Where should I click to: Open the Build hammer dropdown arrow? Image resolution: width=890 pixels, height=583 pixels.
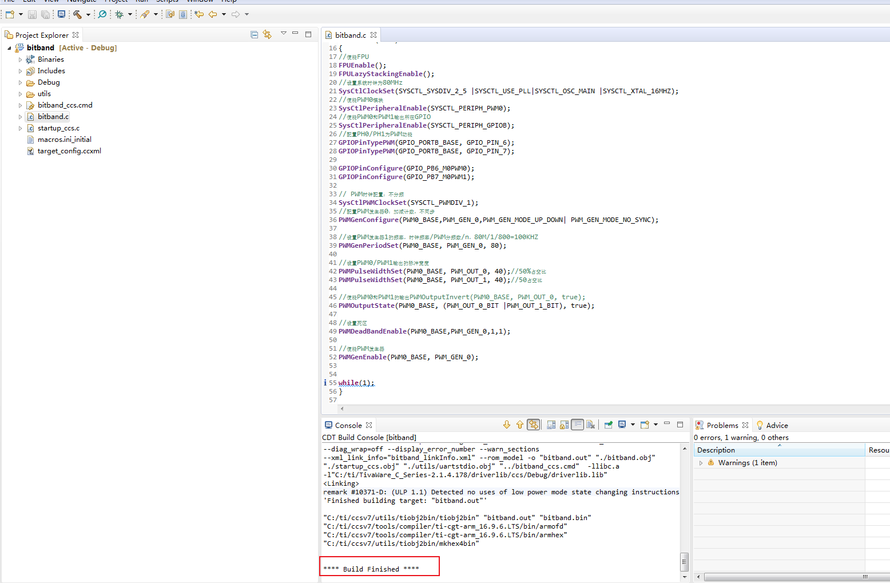(88, 14)
